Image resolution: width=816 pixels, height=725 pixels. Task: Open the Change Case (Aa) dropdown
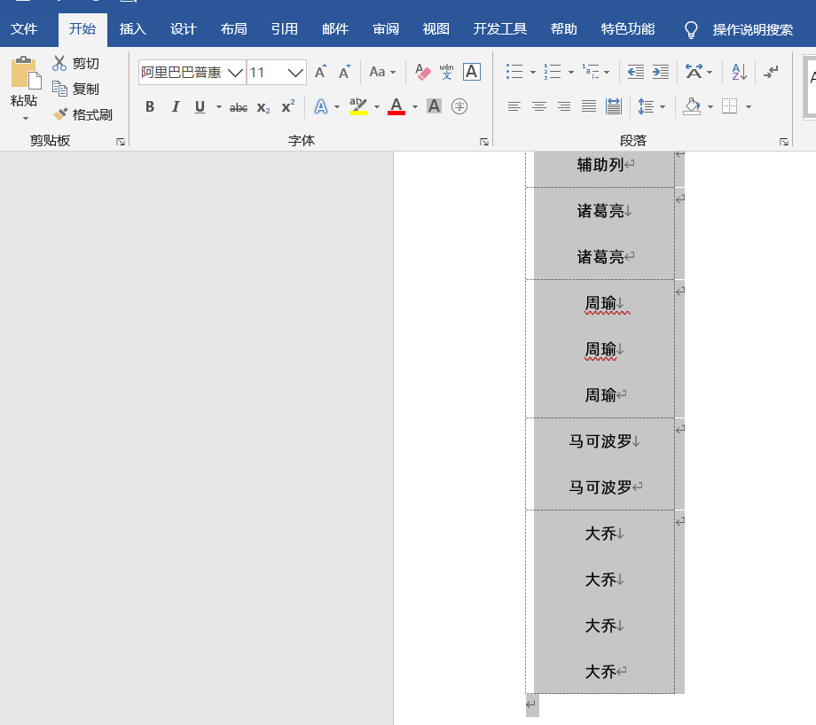[382, 72]
